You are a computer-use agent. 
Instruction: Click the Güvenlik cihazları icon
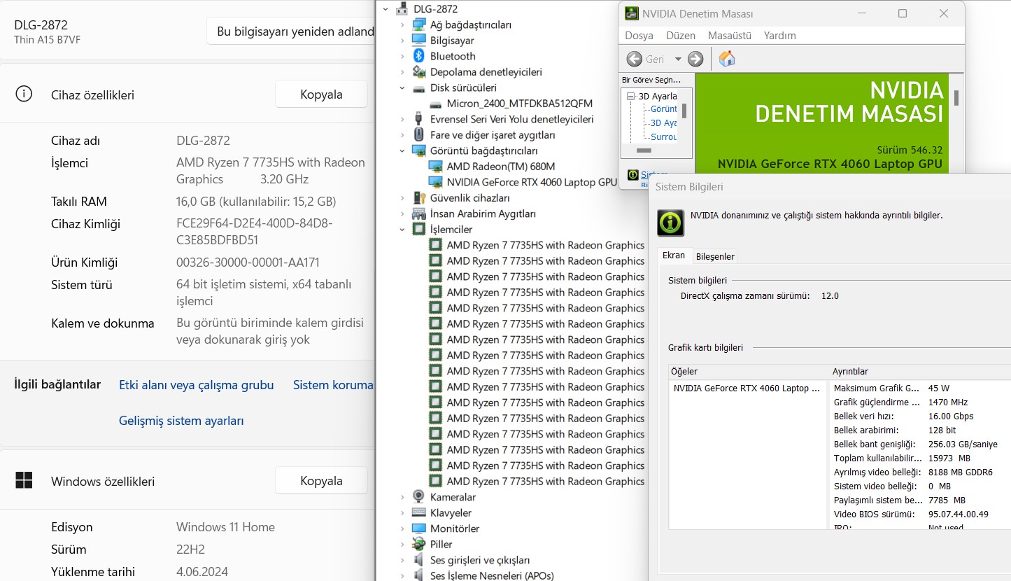pyautogui.click(x=418, y=198)
